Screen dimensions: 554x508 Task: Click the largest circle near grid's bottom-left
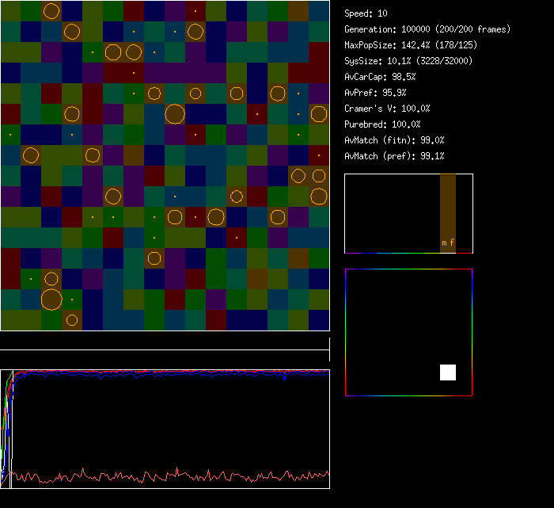pyautogui.click(x=51, y=300)
